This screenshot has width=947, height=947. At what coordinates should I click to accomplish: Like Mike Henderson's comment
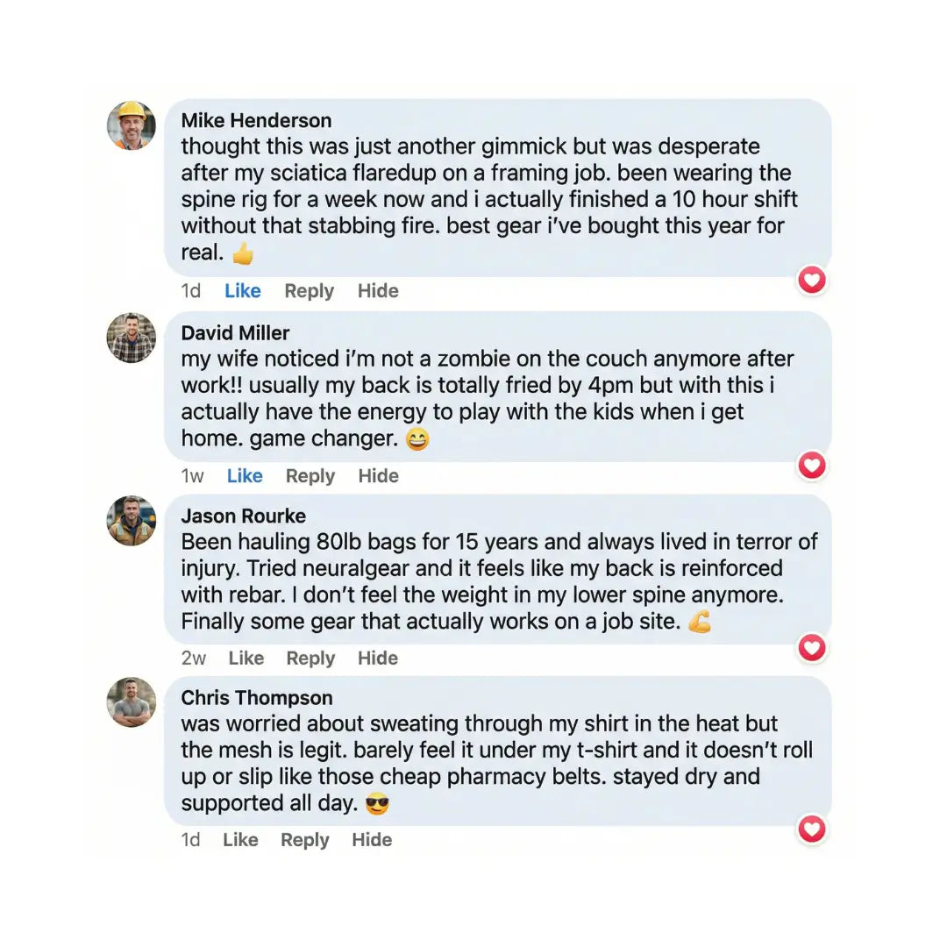coord(243,291)
